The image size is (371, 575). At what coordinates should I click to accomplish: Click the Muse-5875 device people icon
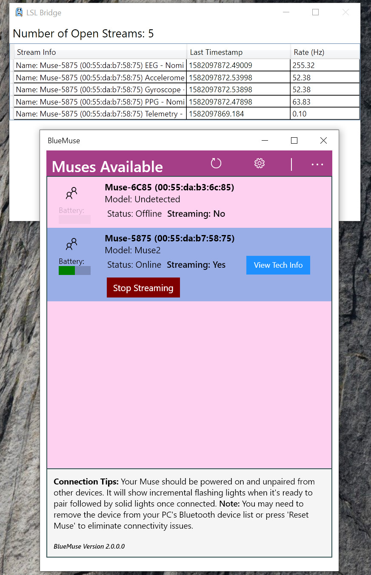point(71,244)
